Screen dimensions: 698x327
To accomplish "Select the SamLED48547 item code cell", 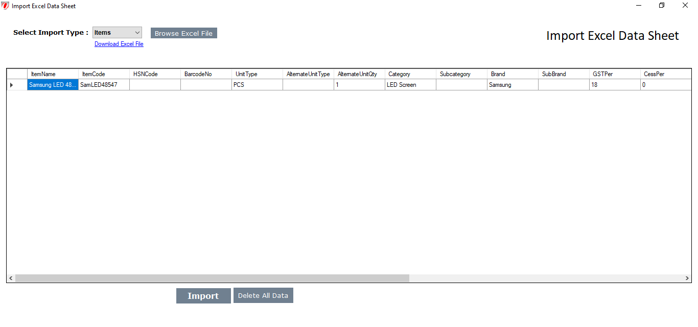I will point(104,85).
